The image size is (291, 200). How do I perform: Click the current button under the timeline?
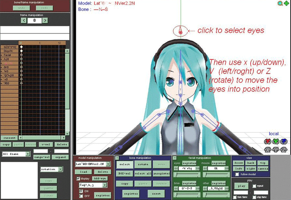[9, 138]
